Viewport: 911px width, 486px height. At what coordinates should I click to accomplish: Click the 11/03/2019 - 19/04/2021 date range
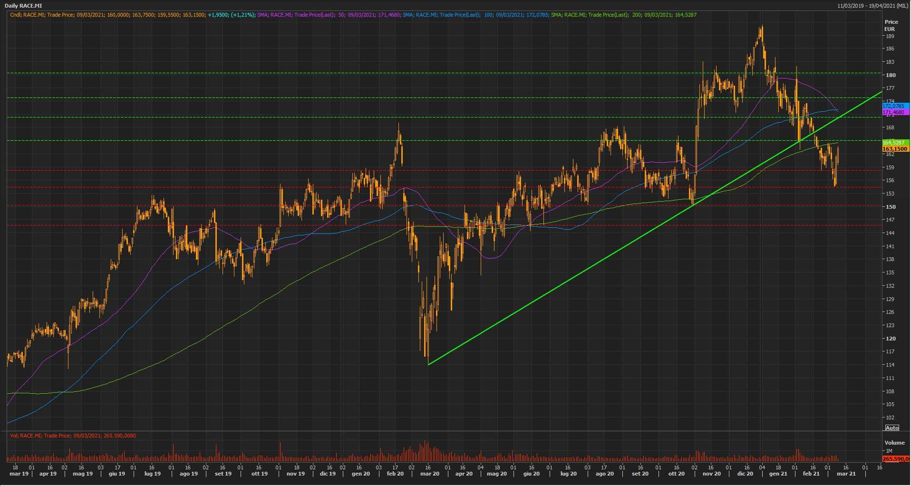click(x=873, y=6)
